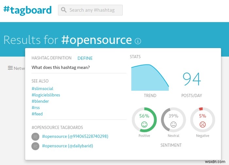The image size is (229, 165).
Task: Open the #blender hashtag link
Action: 40,101
